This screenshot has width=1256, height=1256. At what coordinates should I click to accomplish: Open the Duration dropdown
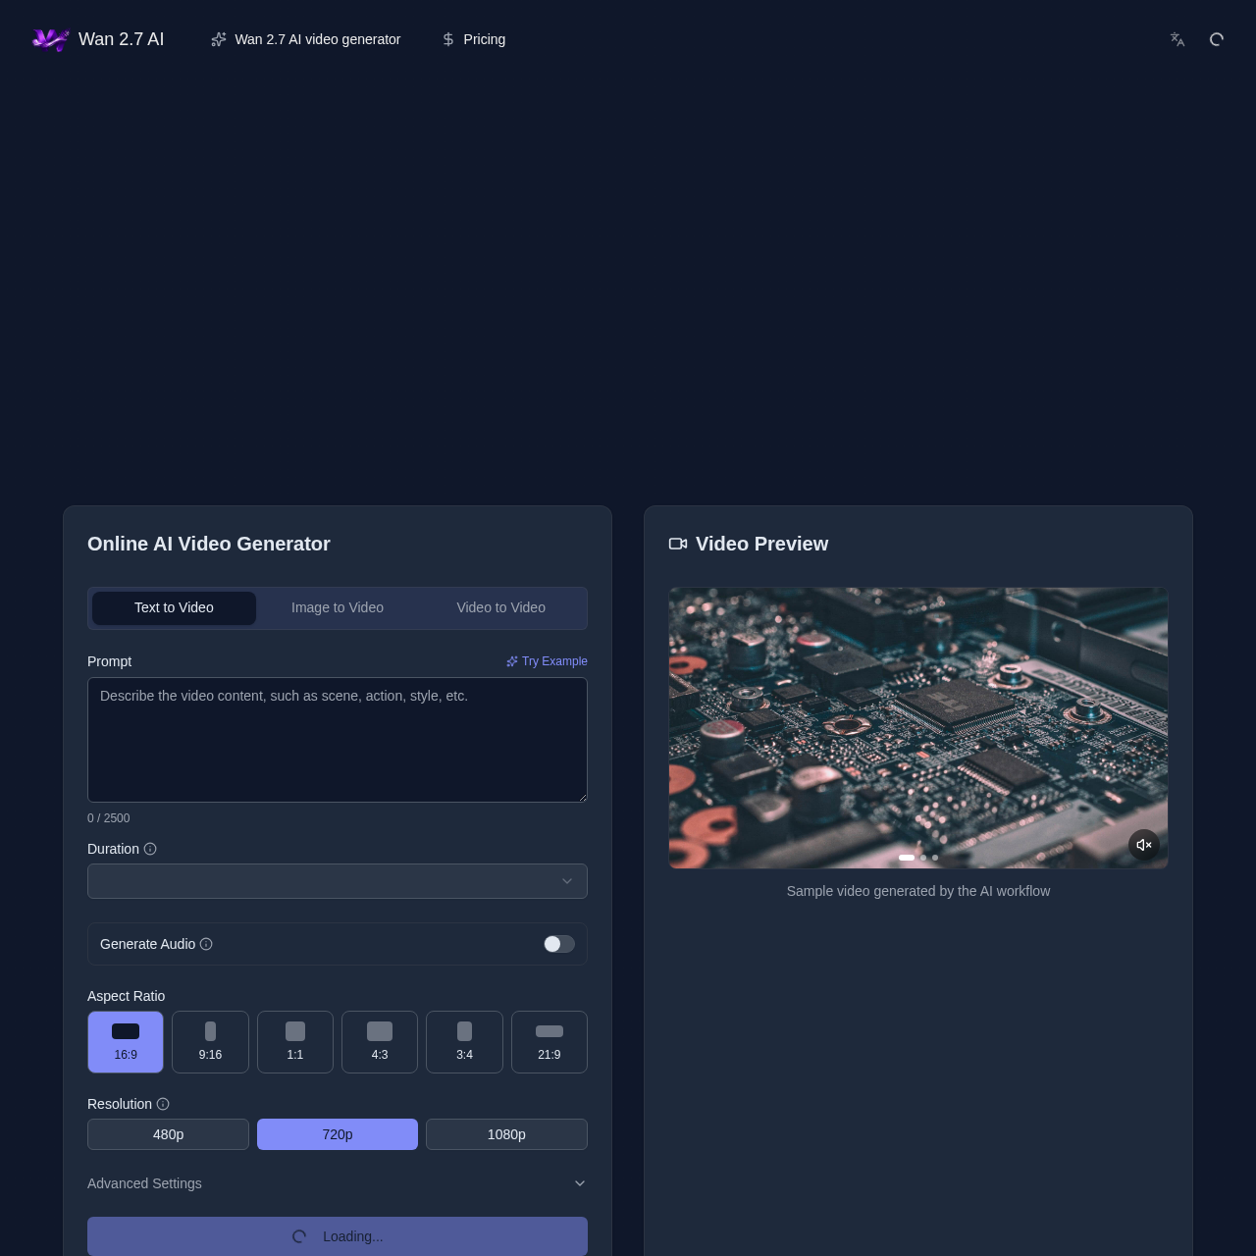338,881
